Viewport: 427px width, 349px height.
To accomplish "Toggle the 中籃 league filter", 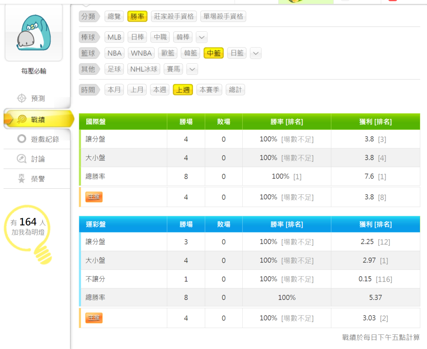I will 213,53.
